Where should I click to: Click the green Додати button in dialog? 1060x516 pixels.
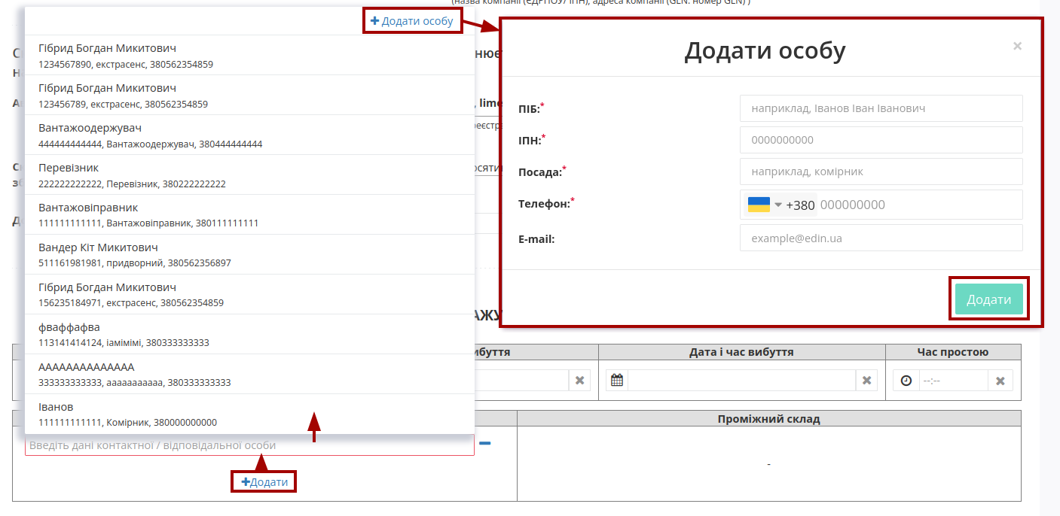click(989, 299)
